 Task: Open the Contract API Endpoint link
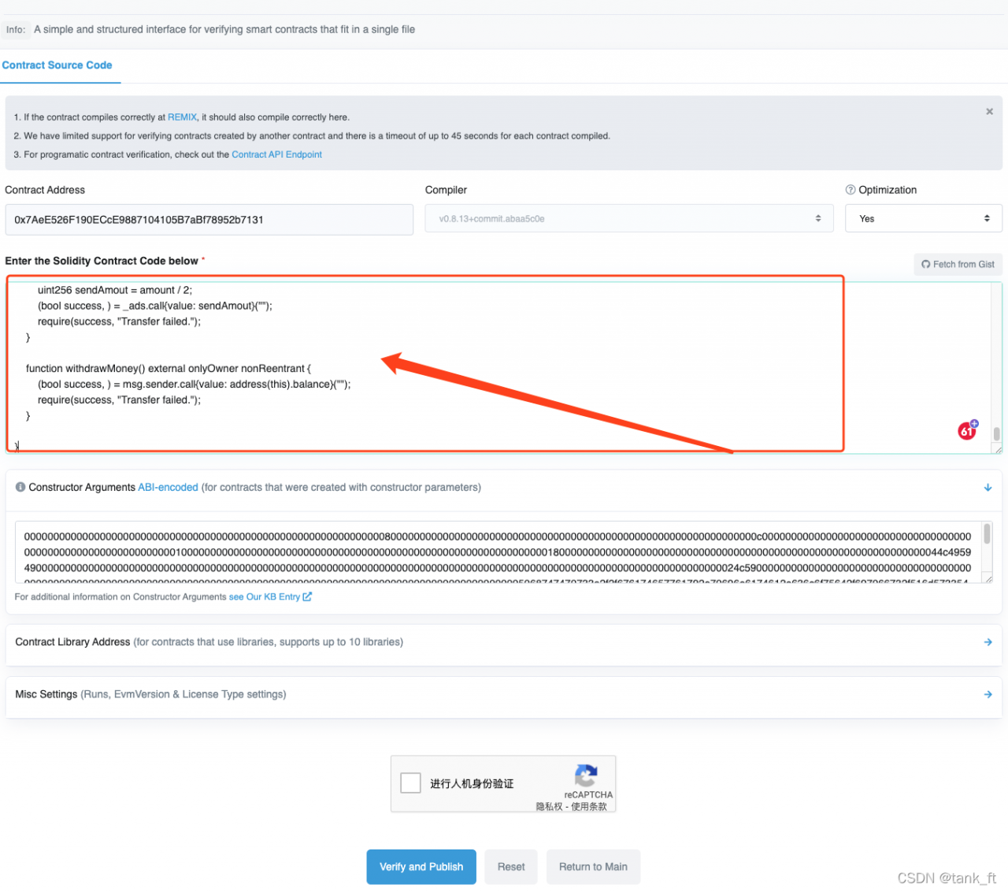276,154
